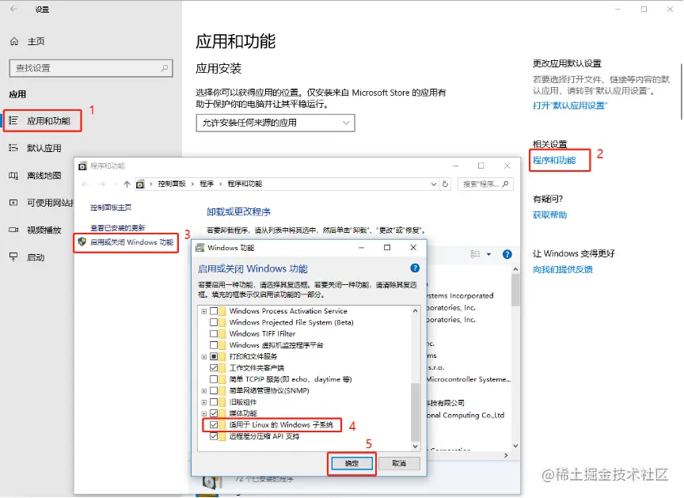Select 启动 in Settings sidebar
684x498 pixels.
click(36, 257)
